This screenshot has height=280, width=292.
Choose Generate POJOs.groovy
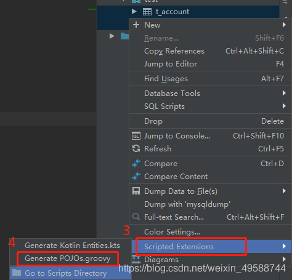(x=70, y=258)
